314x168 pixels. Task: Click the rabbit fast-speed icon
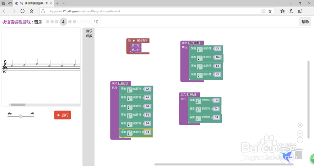coord(32,113)
